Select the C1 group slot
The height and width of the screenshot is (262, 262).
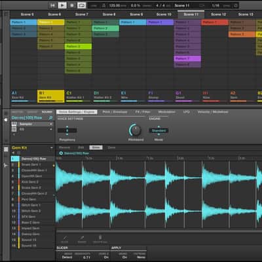coord(78,96)
